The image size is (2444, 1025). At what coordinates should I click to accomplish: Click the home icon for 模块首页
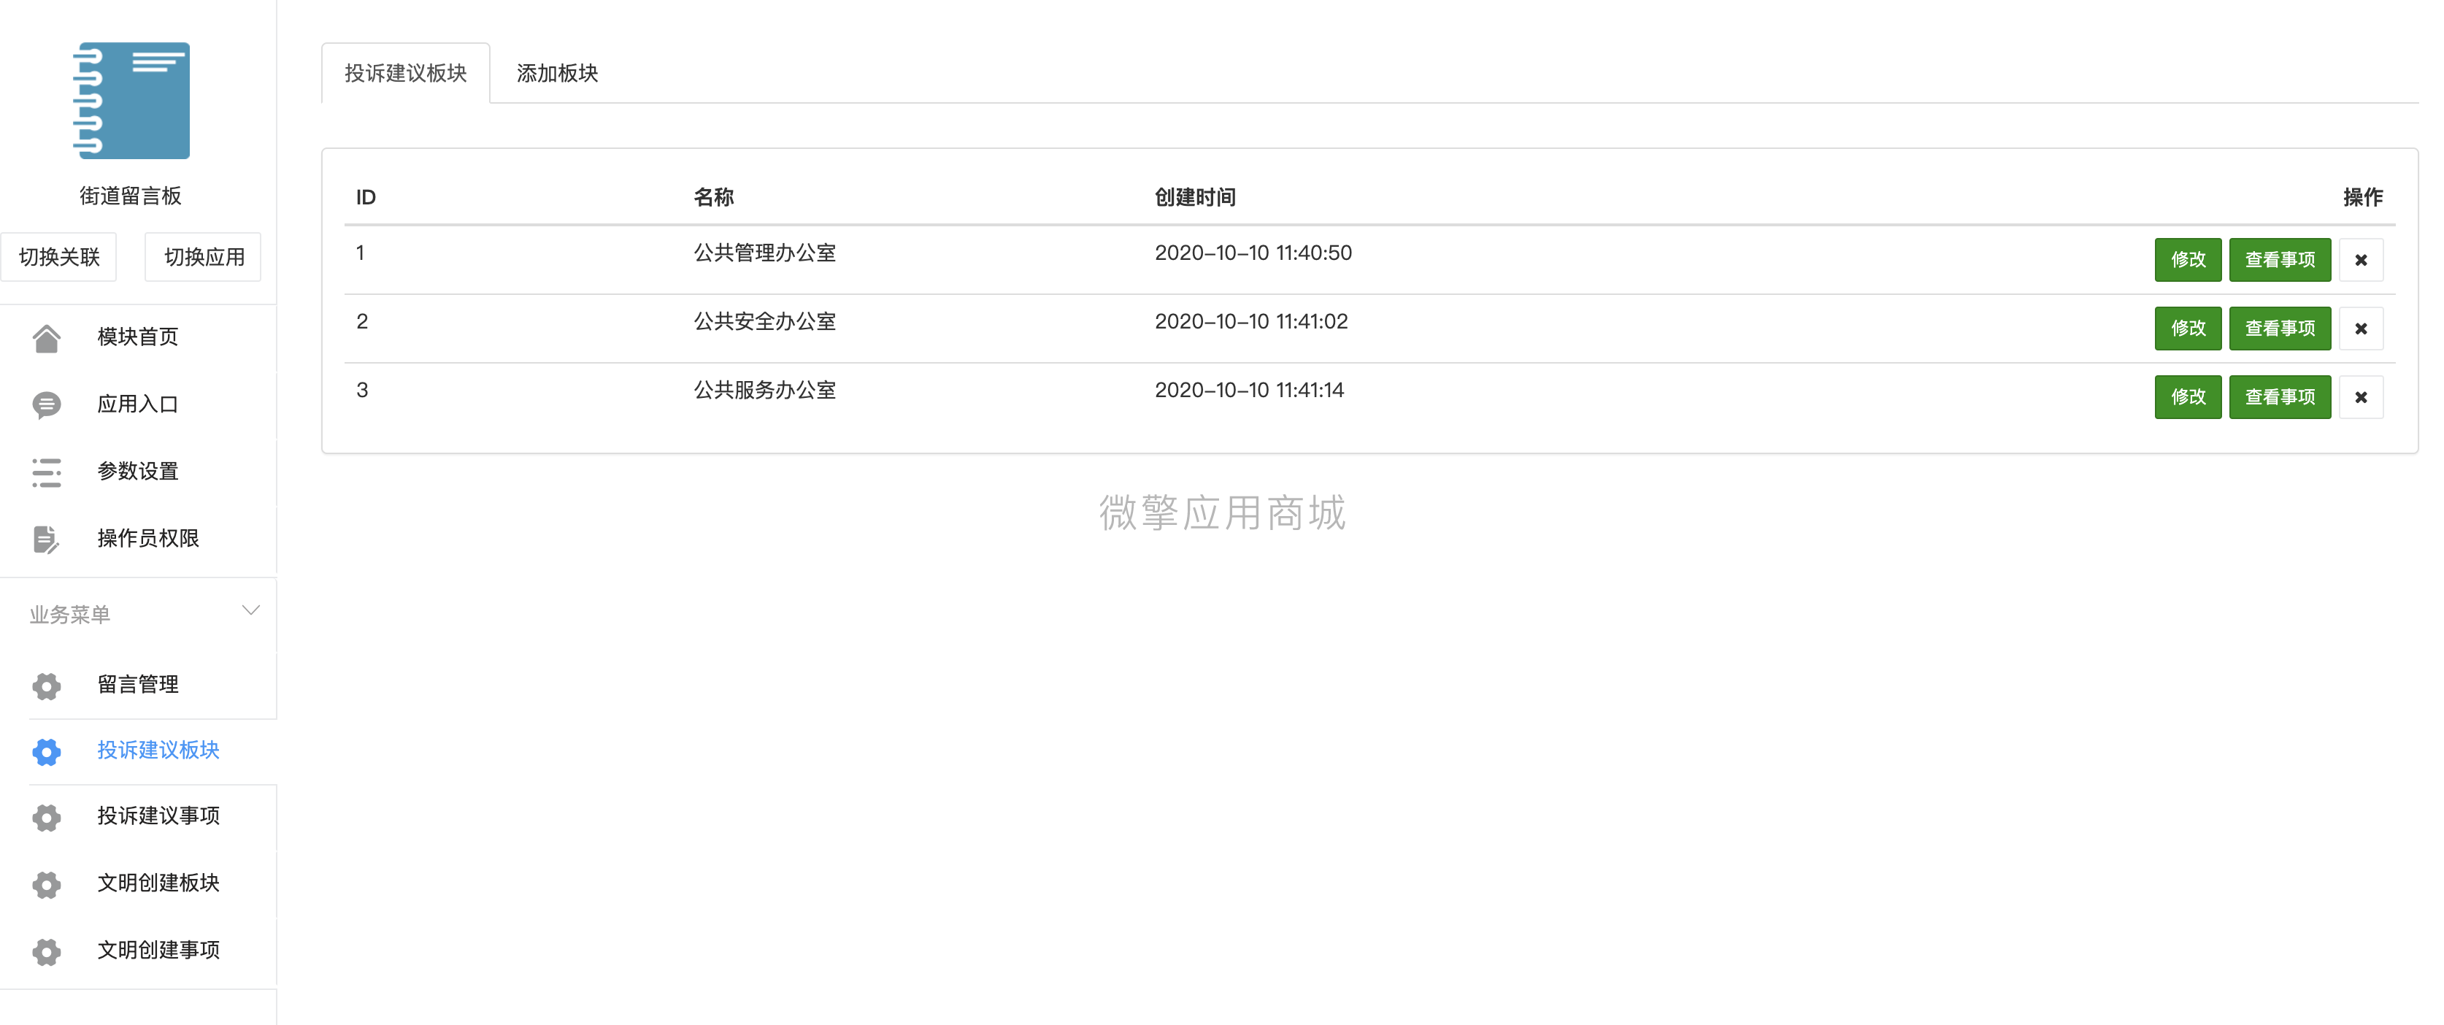click(47, 338)
